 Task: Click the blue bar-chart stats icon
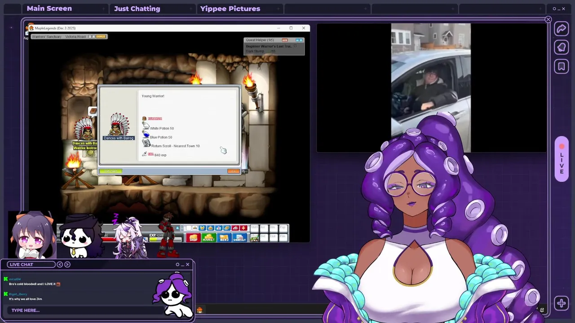coord(219,228)
